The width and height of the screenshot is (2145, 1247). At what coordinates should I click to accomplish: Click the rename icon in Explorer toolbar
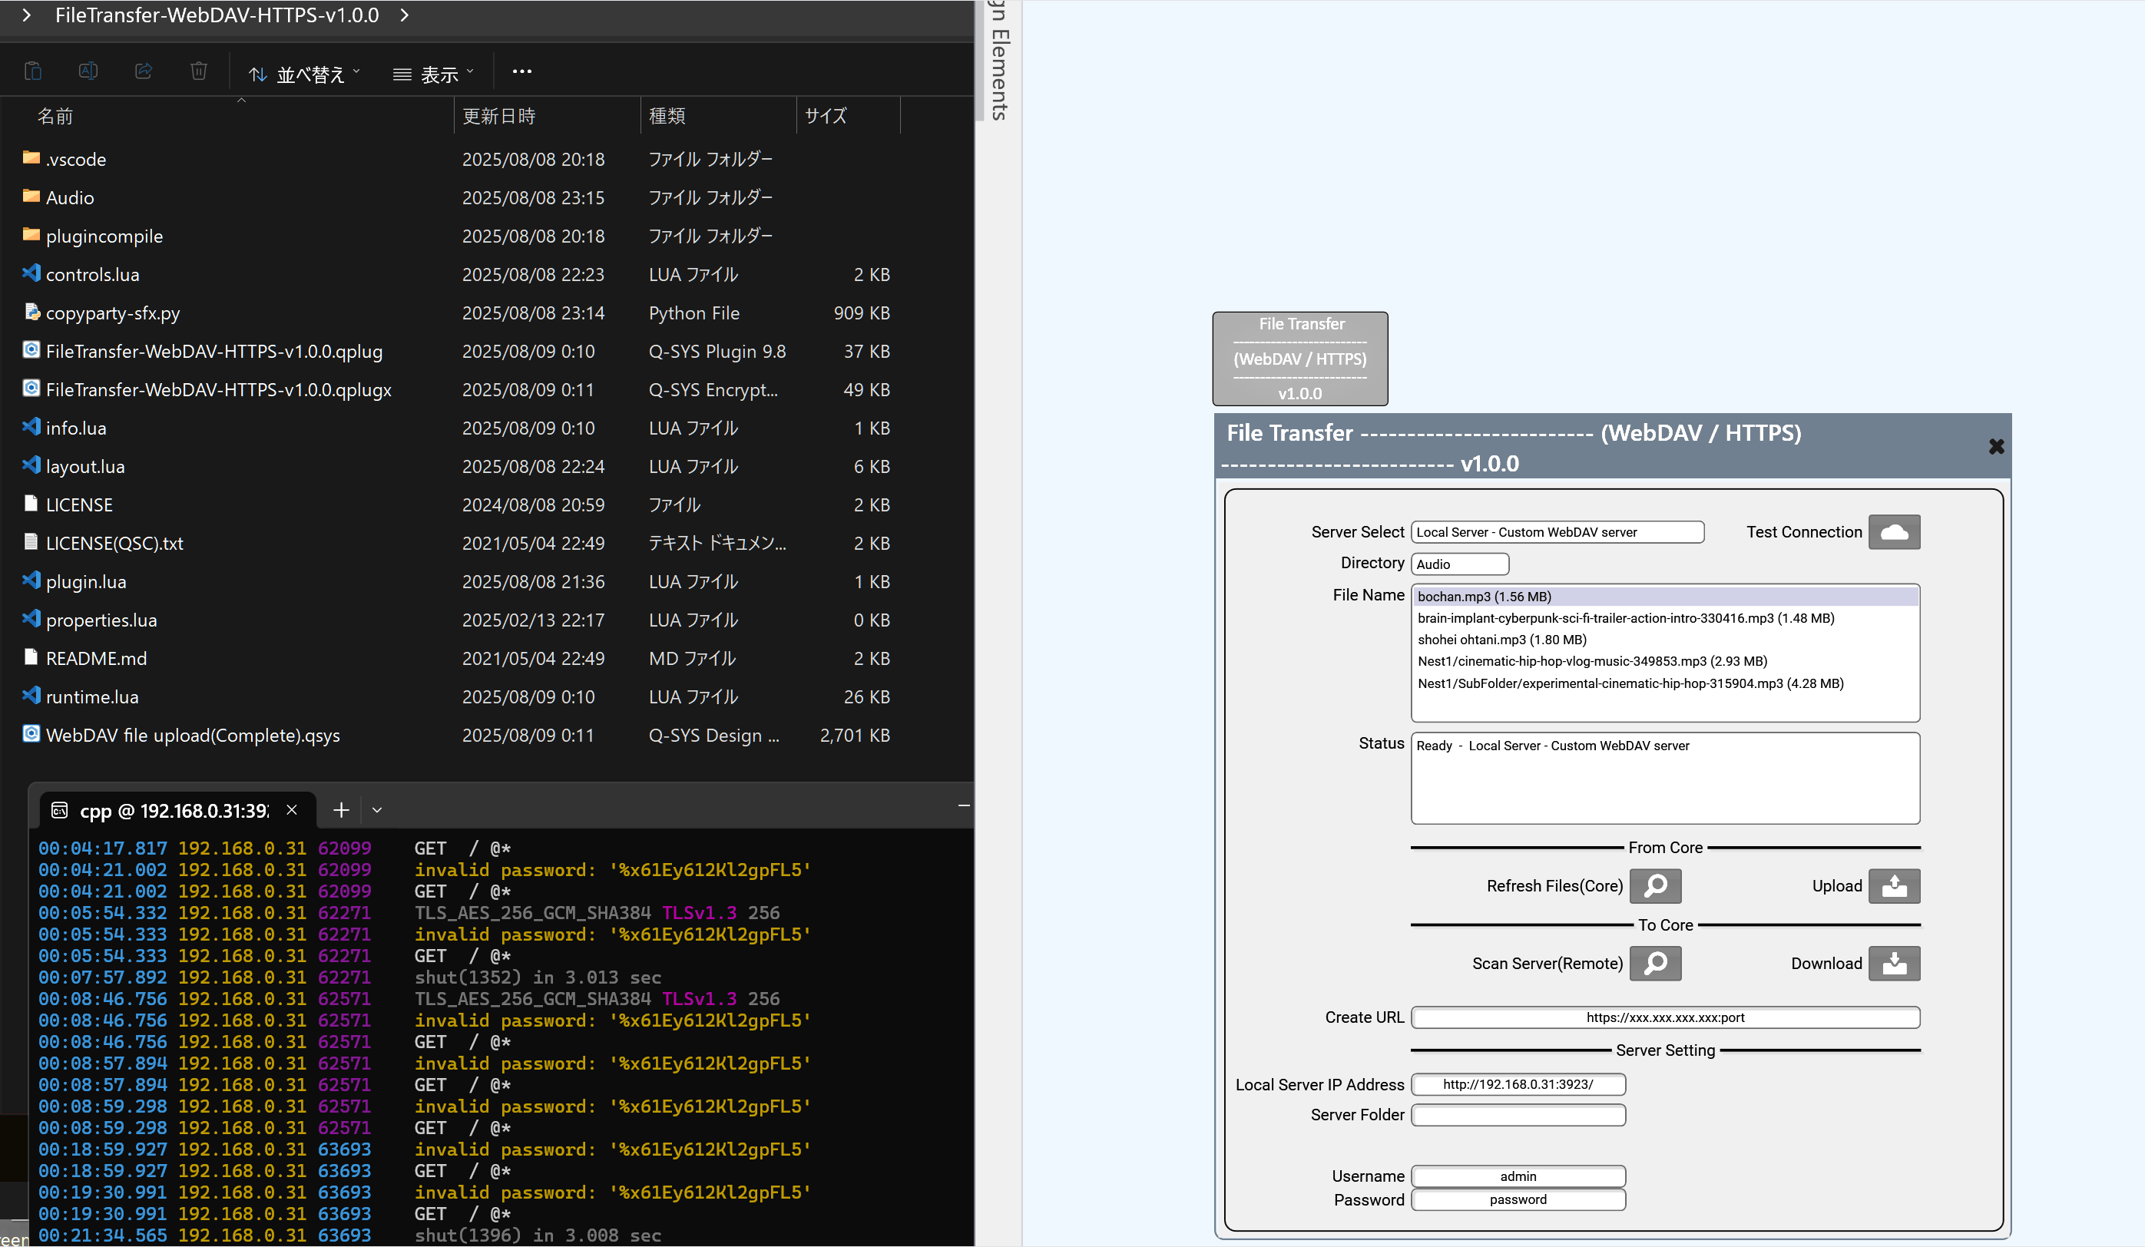88,71
